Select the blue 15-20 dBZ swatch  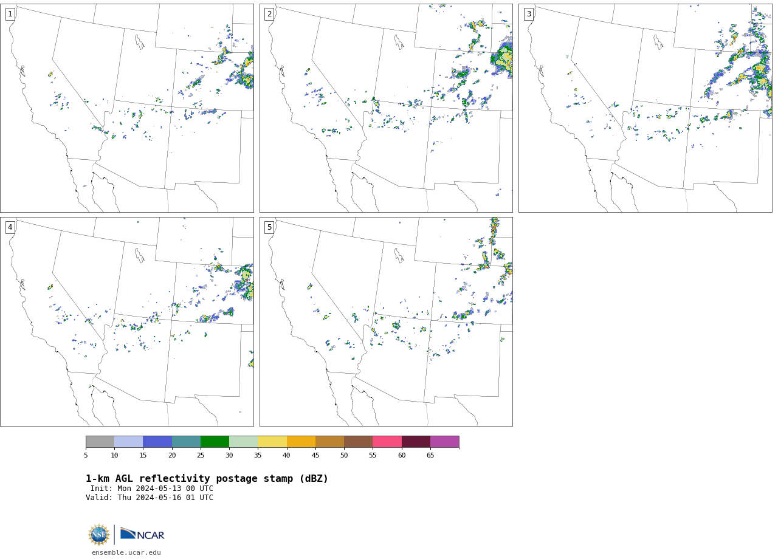pos(157,442)
